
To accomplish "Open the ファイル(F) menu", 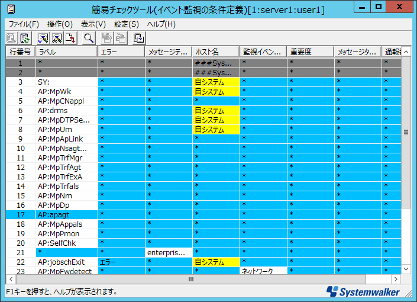I will click(x=22, y=24).
